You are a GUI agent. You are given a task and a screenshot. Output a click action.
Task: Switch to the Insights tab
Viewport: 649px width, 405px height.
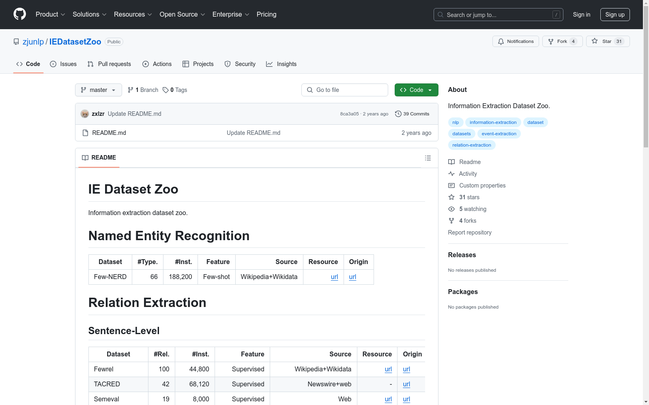tap(282, 64)
